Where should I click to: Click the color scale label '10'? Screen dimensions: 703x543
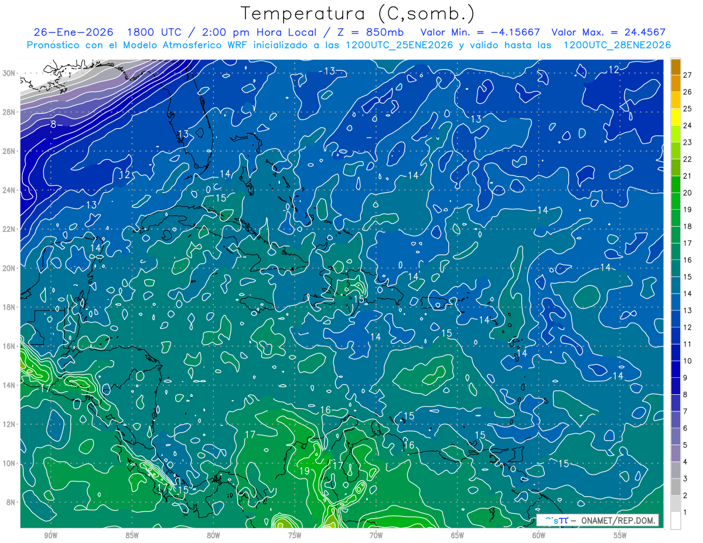coord(688,361)
